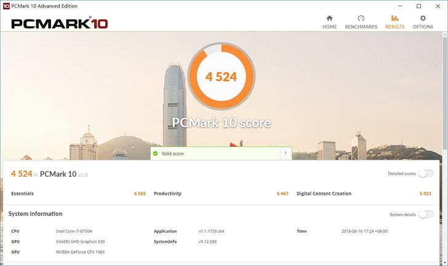This screenshot has width=448, height=266.
Task: Click the 4 524 in PCMark 10 heading
Action: click(49, 174)
